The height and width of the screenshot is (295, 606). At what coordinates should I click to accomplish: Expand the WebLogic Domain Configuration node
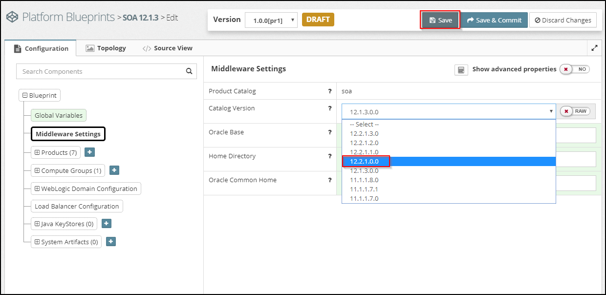tap(37, 189)
